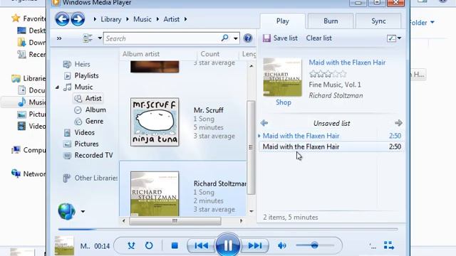
Task: Select second Maid with the Flaxen Hair item
Action: 331,146
